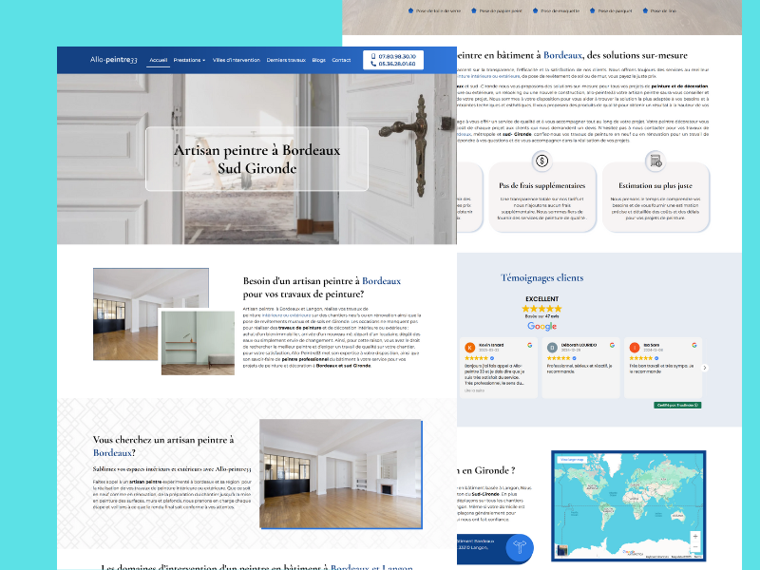Click the Google G icon on Kevin's review
The height and width of the screenshot is (570, 760).
coord(530,345)
